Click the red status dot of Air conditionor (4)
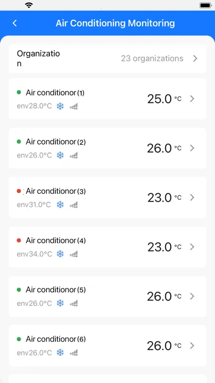The image size is (215, 383). tap(19, 240)
